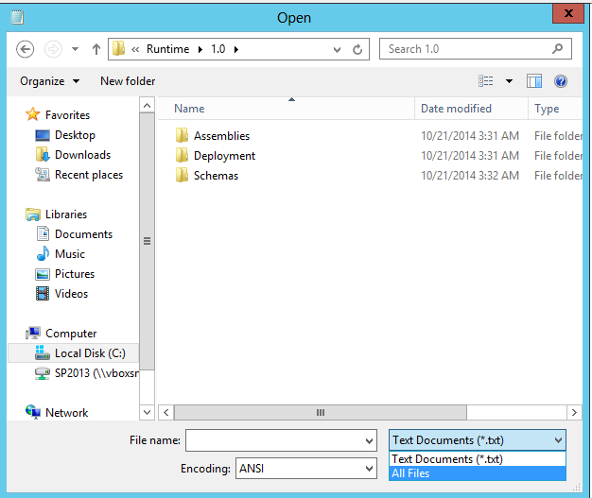Sort by the Name column header
592x498 pixels.
coord(287,109)
